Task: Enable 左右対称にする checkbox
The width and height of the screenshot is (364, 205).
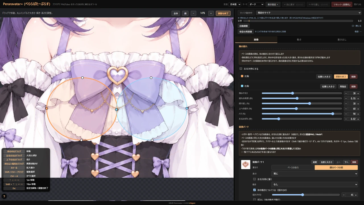Action: point(241,69)
